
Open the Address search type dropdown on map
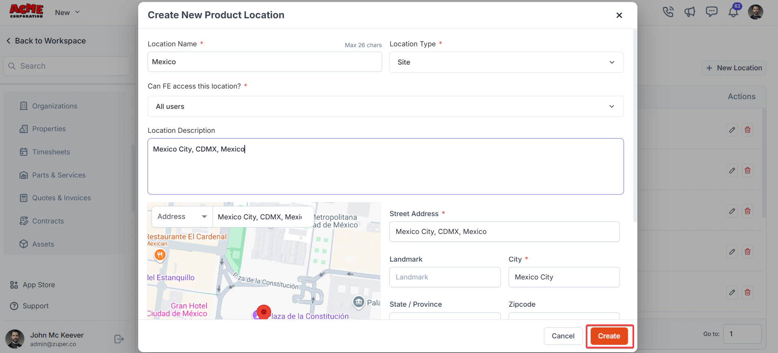[182, 217]
